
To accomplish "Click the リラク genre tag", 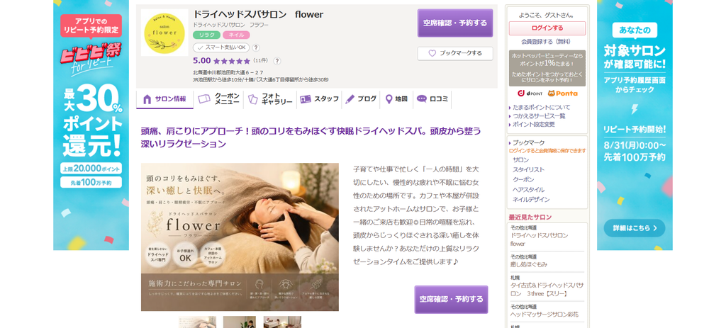I will 206,35.
